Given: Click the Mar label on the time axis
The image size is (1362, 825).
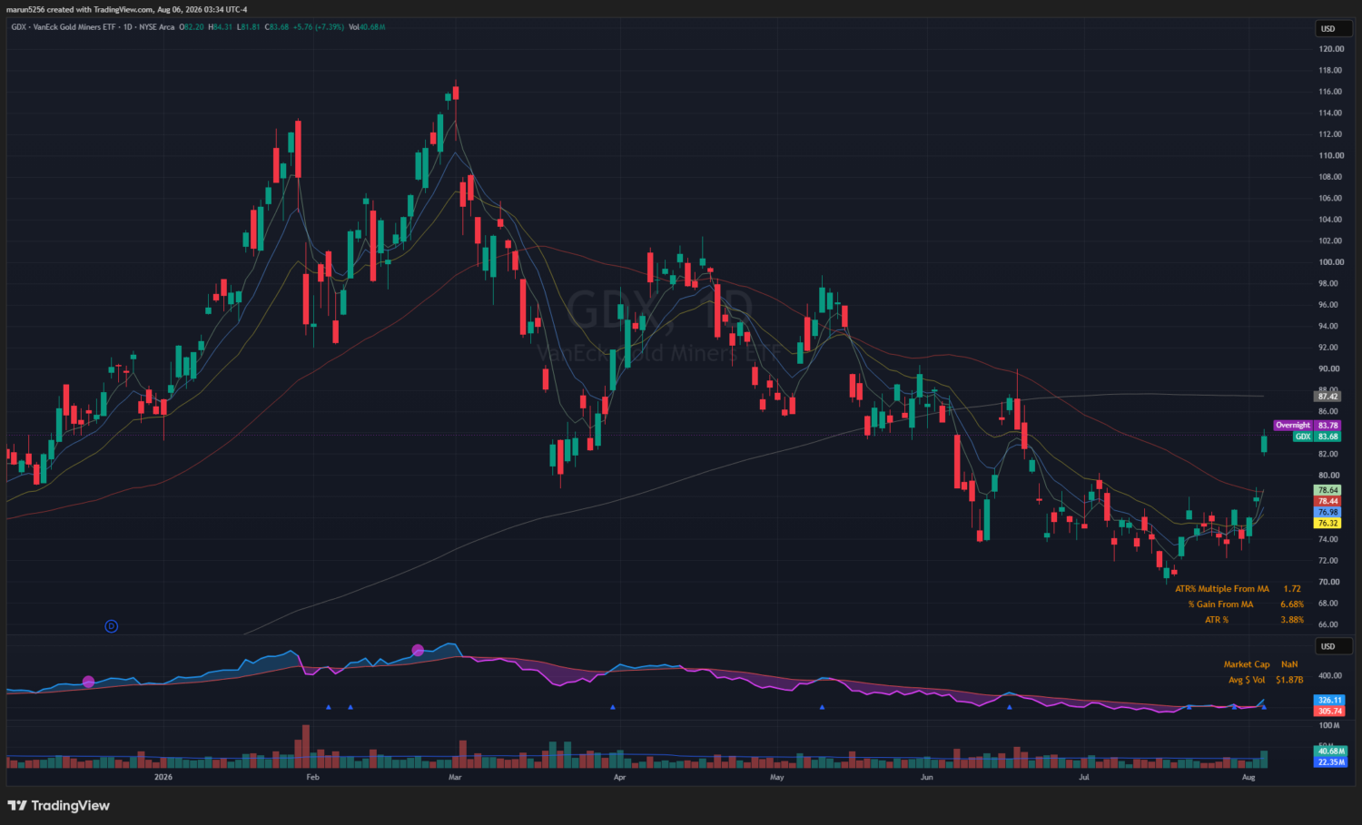Looking at the screenshot, I should click(x=455, y=777).
